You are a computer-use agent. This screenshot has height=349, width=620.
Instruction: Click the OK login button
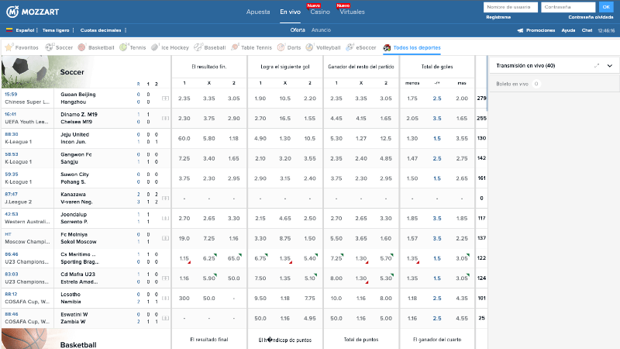point(606,7)
